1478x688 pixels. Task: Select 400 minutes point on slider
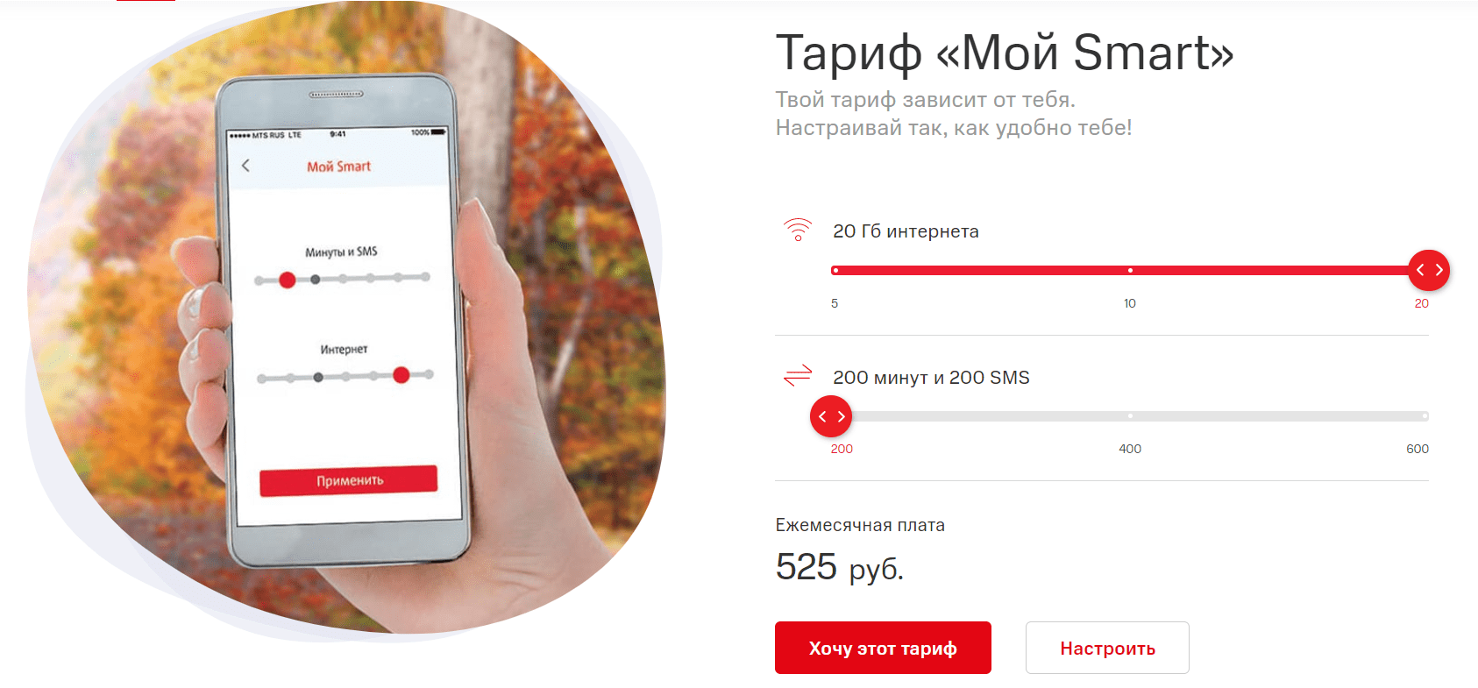click(x=1130, y=415)
